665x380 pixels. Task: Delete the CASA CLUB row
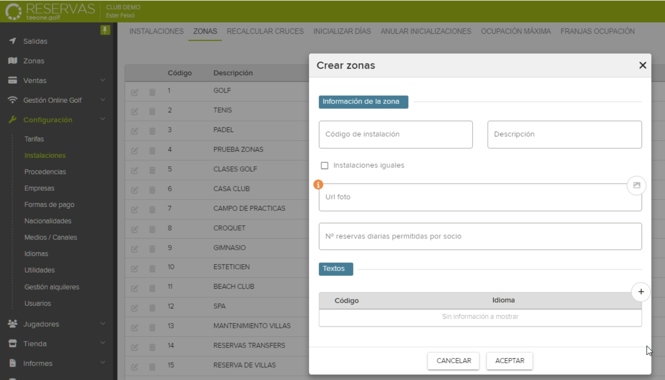pos(152,190)
